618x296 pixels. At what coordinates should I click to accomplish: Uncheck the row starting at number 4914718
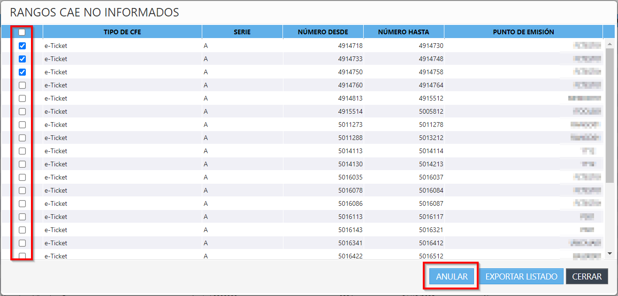pos(22,46)
